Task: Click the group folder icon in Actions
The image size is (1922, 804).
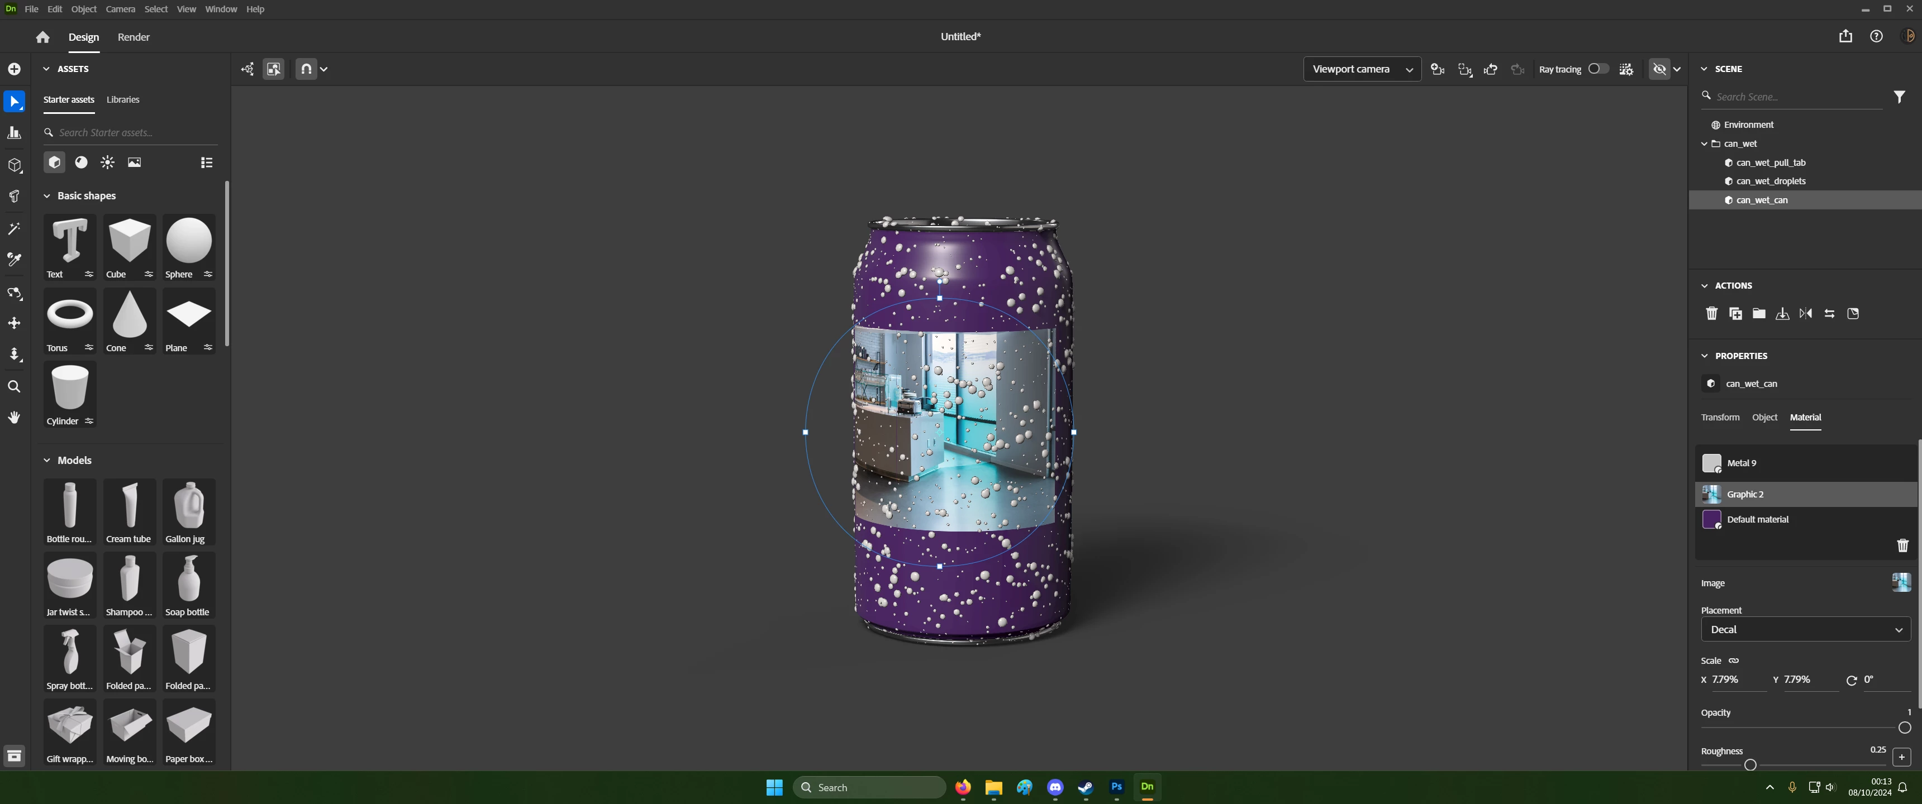Action: [1759, 314]
